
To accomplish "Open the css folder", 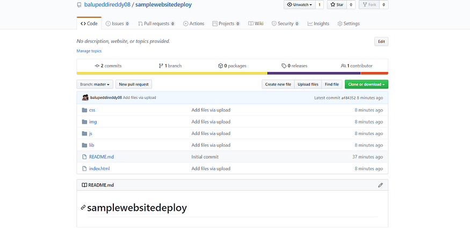I will click(x=92, y=110).
